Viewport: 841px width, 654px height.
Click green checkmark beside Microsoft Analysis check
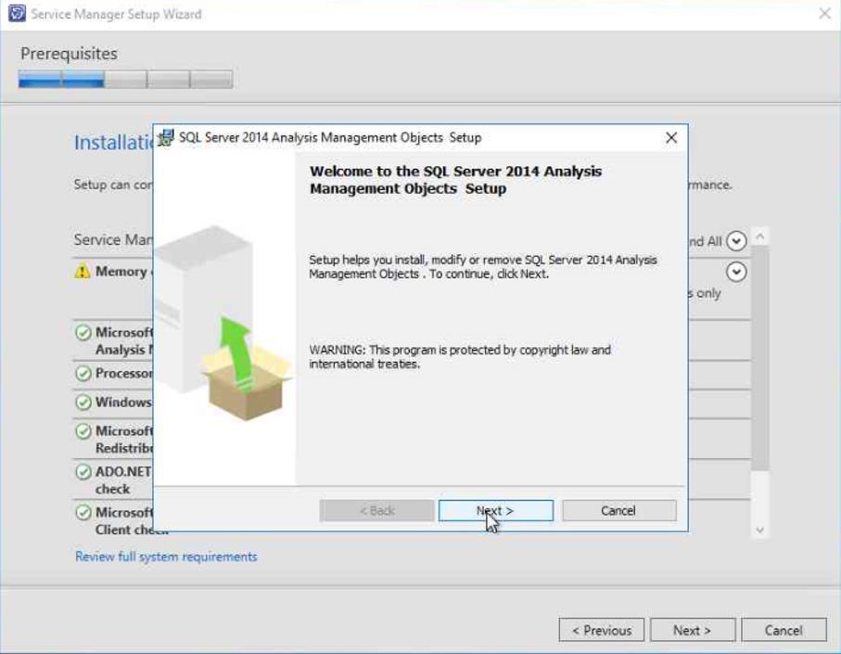83,333
